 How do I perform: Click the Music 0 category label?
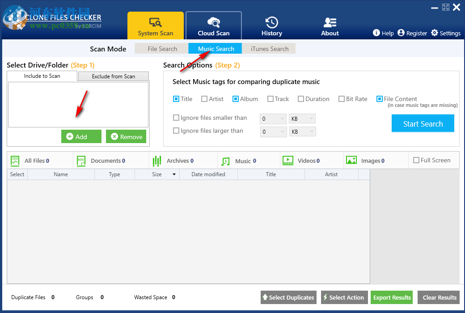245,161
